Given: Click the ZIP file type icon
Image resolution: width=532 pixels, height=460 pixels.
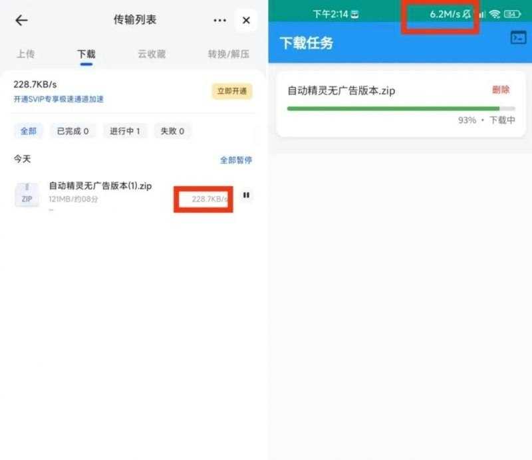Looking at the screenshot, I should coord(27,194).
